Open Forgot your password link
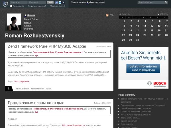 point(37,6)
